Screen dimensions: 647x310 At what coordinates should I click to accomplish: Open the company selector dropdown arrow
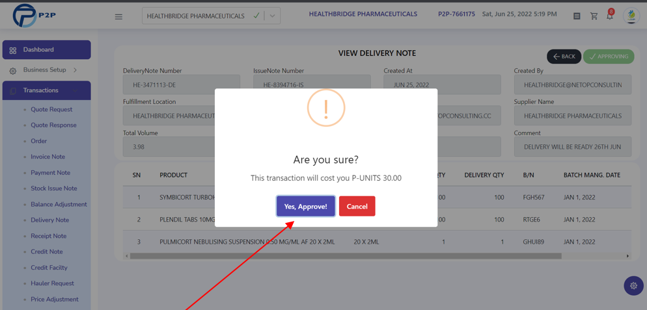pos(272,16)
